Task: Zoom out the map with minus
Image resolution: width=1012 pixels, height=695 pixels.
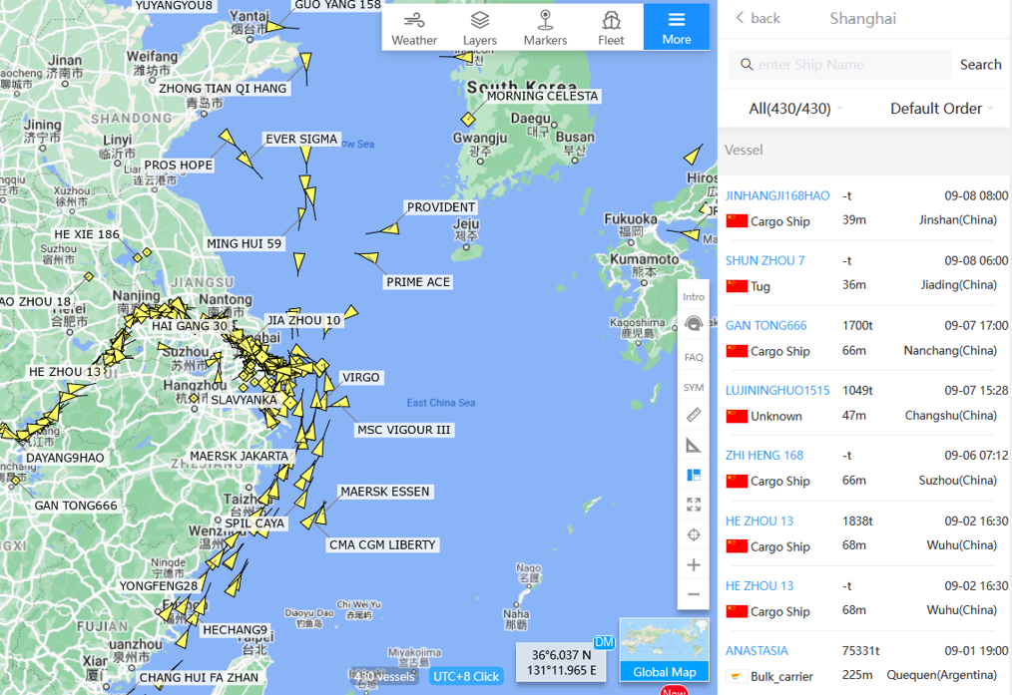Action: [x=694, y=593]
